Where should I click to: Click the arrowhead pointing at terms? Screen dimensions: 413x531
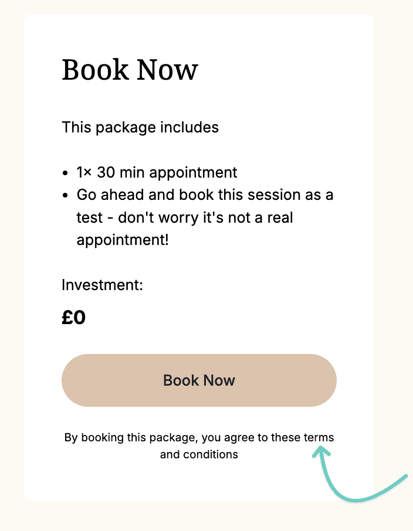pyautogui.click(x=321, y=448)
